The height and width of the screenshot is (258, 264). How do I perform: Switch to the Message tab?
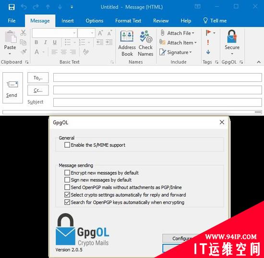[40, 21]
